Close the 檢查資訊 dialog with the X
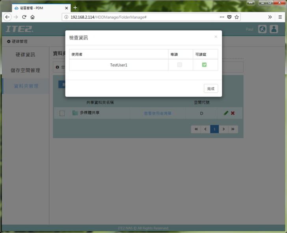This screenshot has width=287, height=233. pos(216,37)
